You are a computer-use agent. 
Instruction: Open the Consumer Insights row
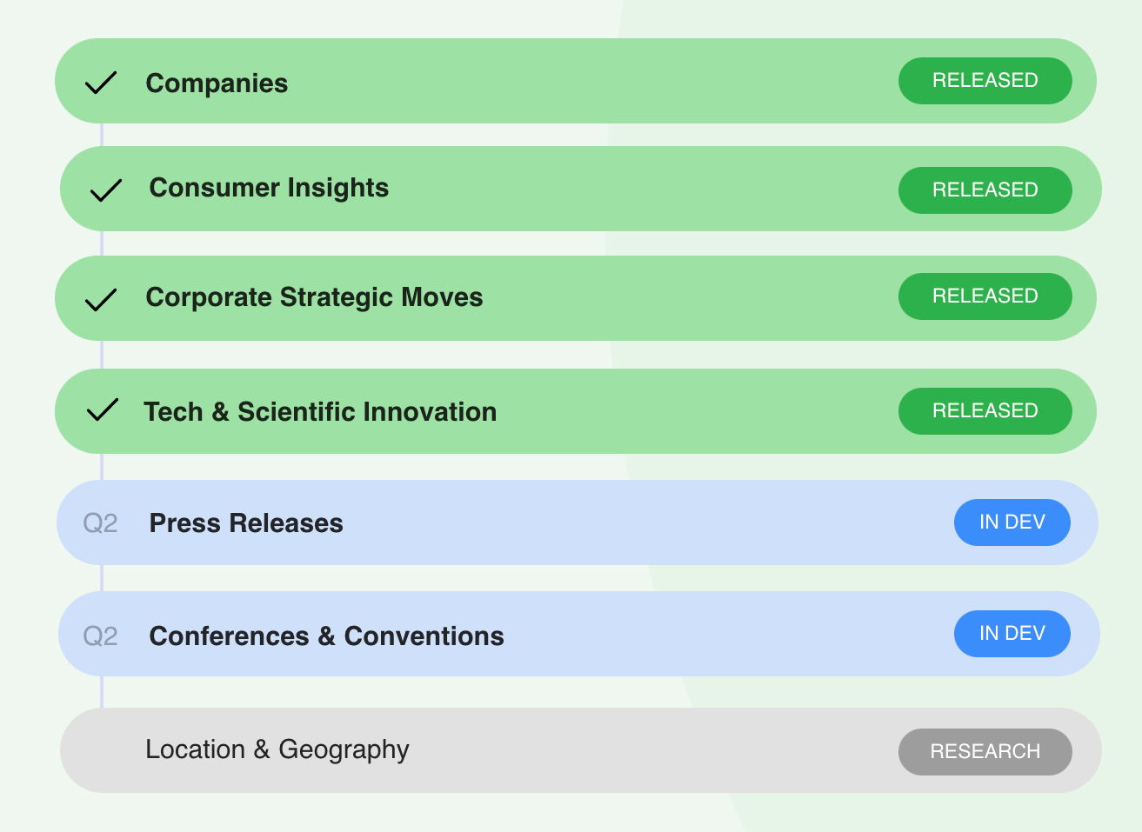point(581,189)
